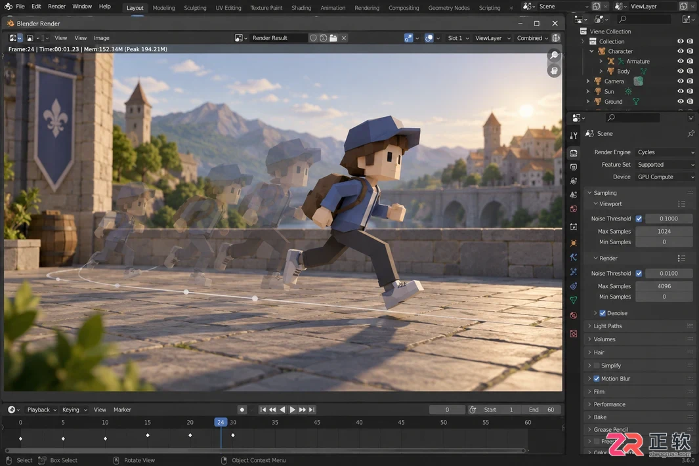Toggle the Render Noise Threshold checkbox

pyautogui.click(x=639, y=273)
